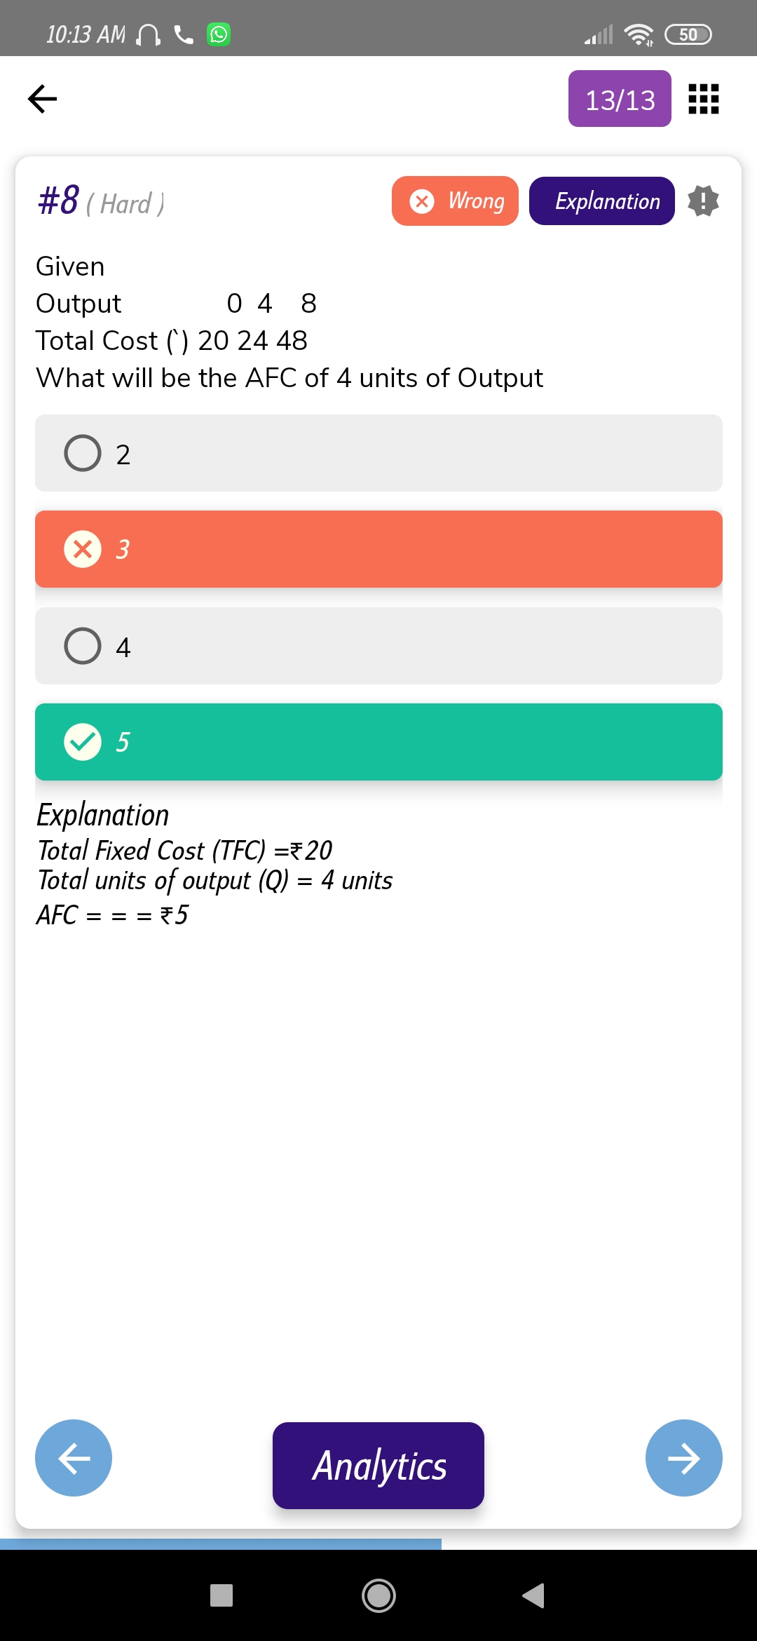Toggle the Explanation button
Screen dimensions: 757x1641
(x=601, y=201)
